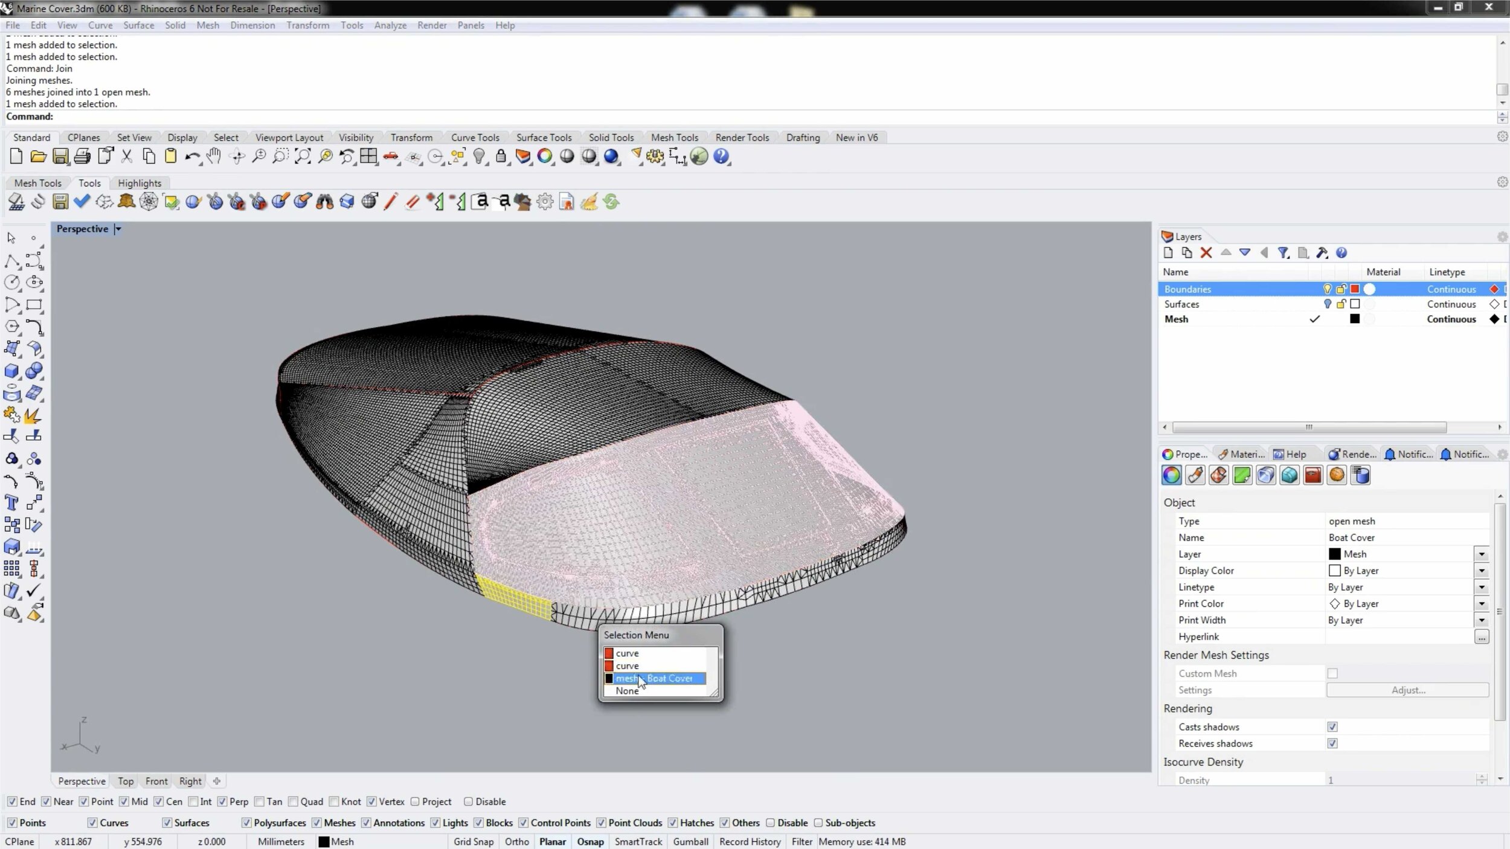Click the Undo arrow icon
The height and width of the screenshot is (849, 1510).
coord(193,157)
